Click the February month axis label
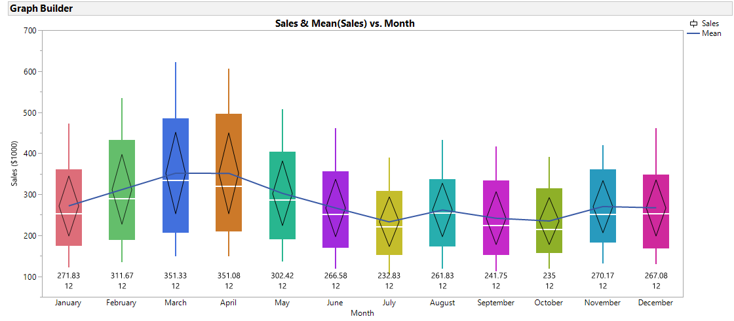 click(x=121, y=303)
